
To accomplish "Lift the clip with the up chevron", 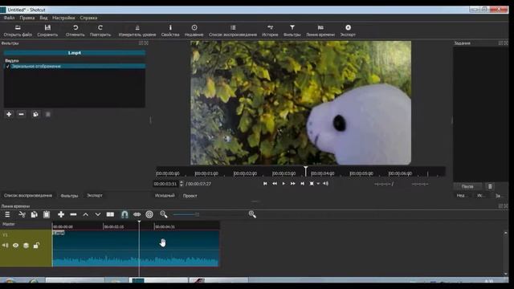I will coord(86,214).
